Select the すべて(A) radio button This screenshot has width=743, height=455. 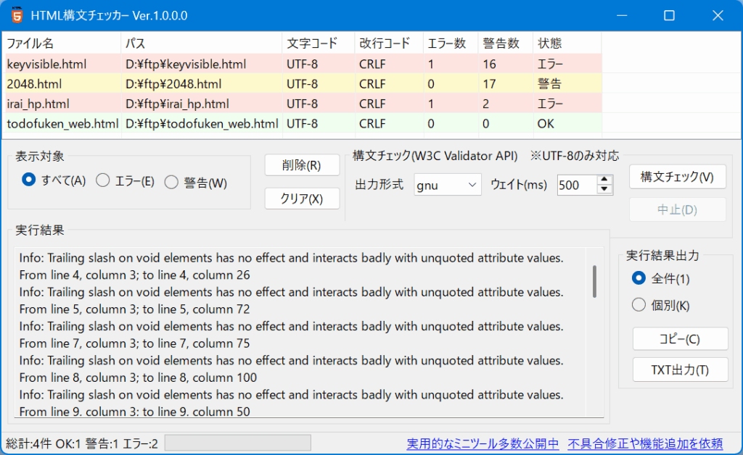tap(29, 180)
